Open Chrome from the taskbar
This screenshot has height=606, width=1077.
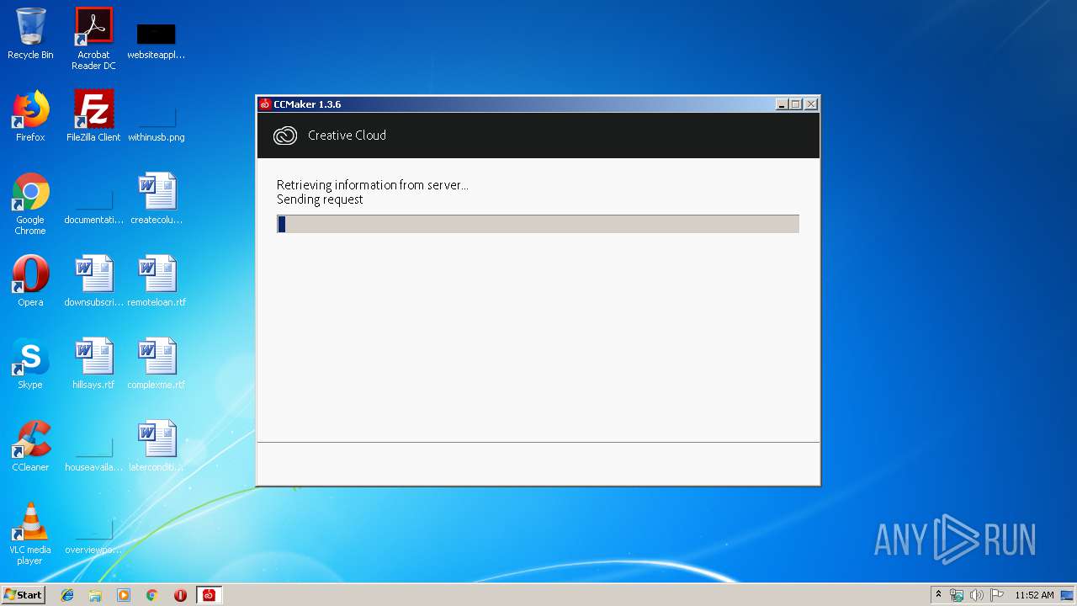[x=151, y=595]
